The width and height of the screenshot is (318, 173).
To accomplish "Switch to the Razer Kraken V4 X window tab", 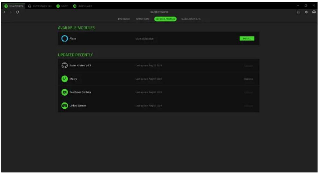I will click(x=40, y=6).
